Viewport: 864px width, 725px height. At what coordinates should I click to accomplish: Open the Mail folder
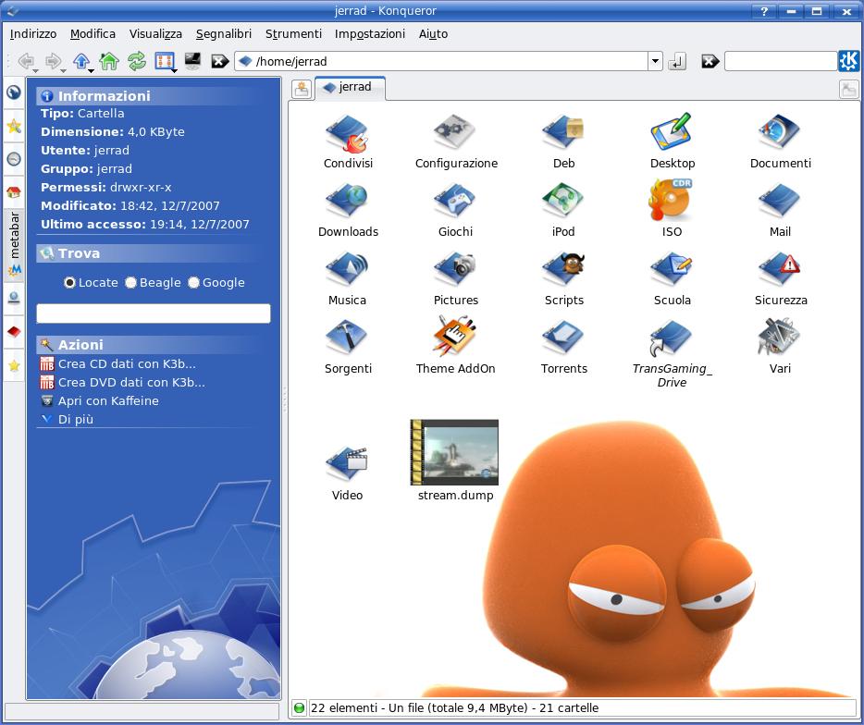point(780,211)
